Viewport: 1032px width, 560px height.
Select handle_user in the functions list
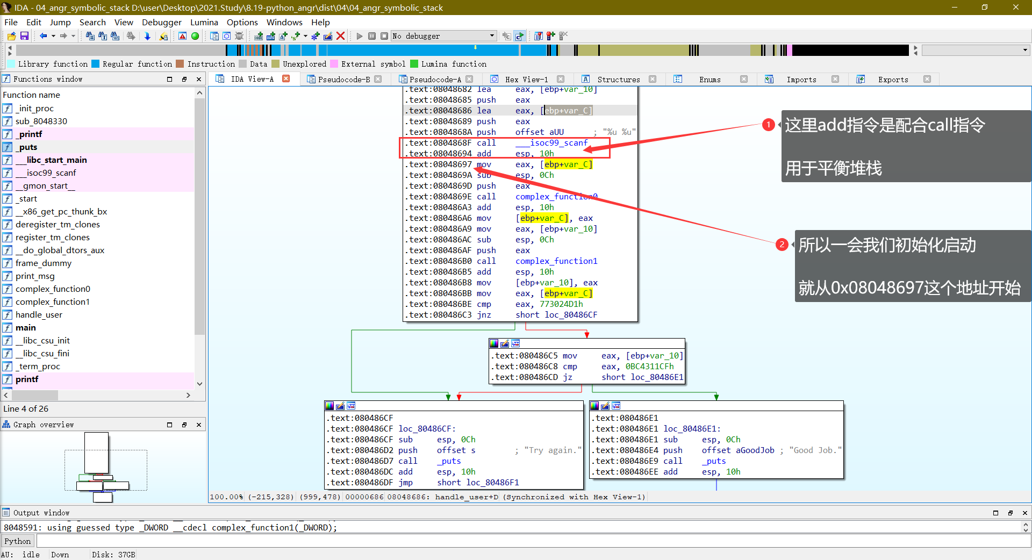[x=39, y=314]
